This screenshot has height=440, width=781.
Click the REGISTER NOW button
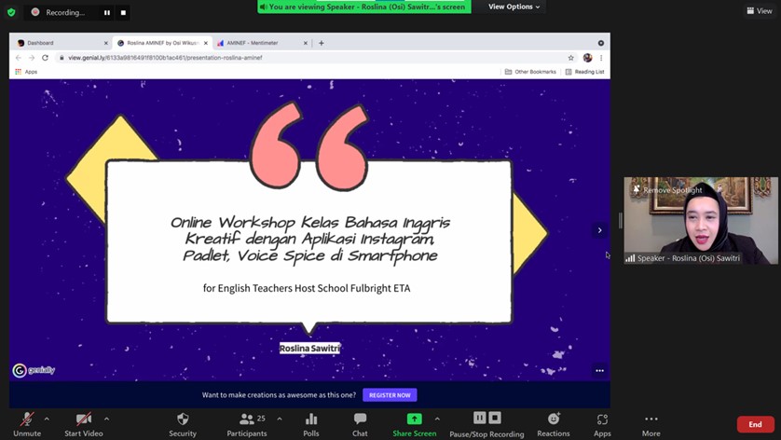[390, 395]
